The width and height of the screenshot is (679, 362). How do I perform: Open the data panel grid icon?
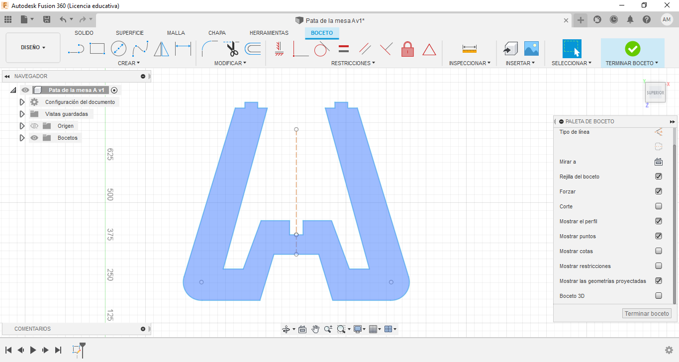(7, 19)
